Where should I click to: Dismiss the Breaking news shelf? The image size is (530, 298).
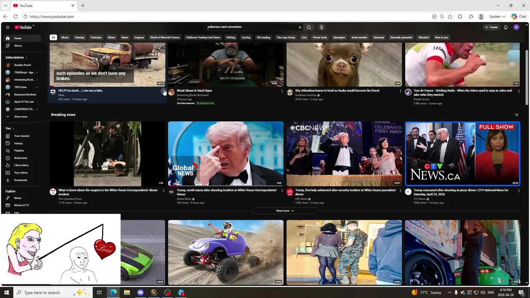coord(517,115)
